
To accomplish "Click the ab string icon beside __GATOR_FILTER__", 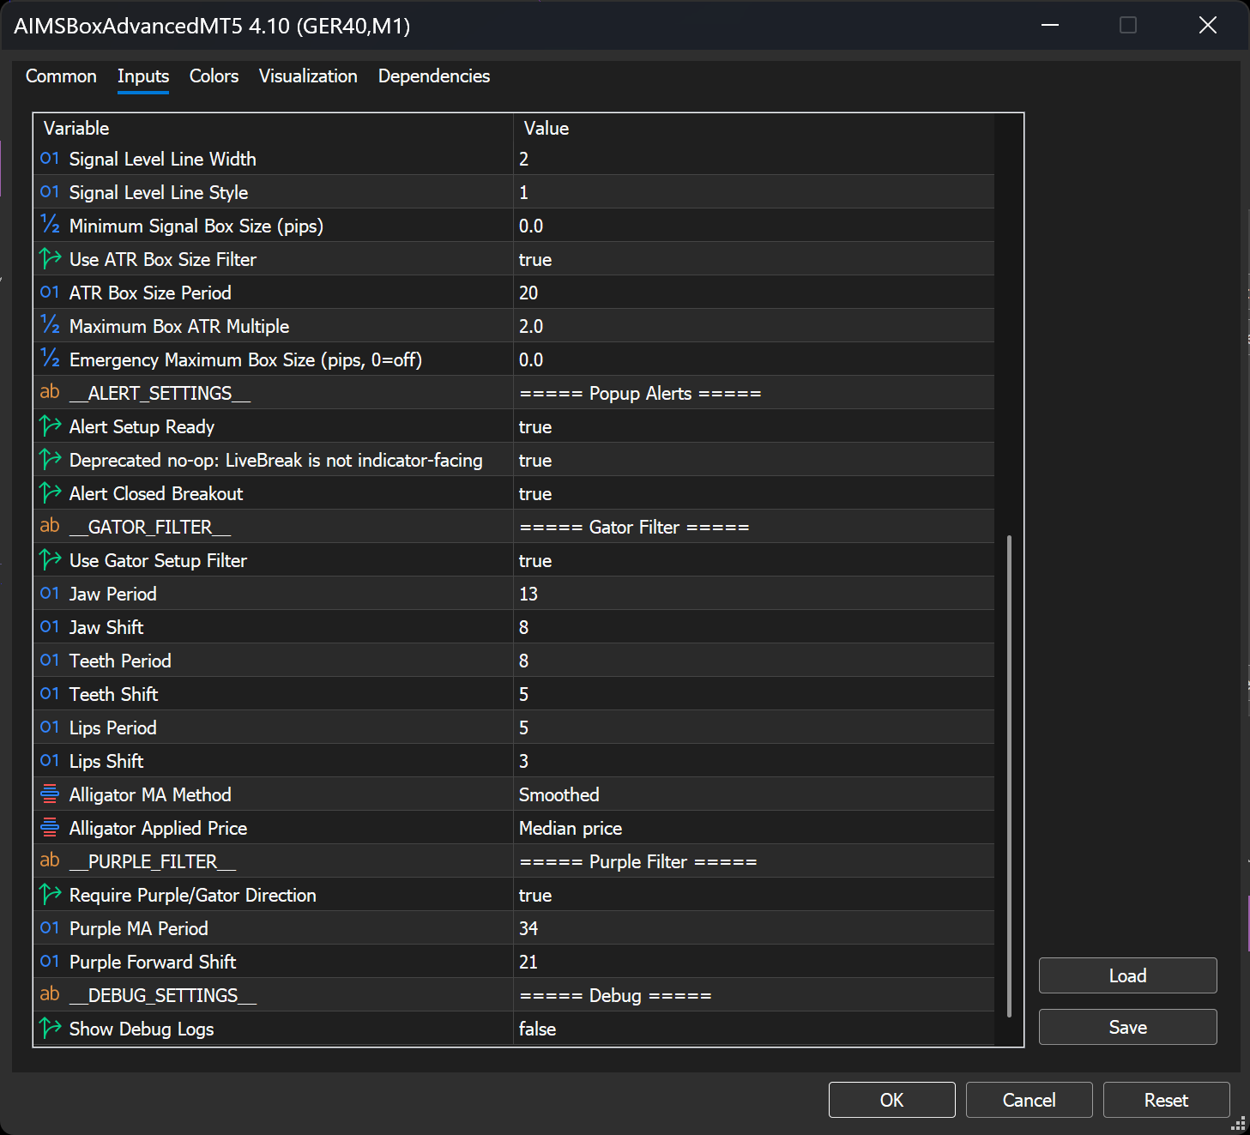I will tap(50, 526).
